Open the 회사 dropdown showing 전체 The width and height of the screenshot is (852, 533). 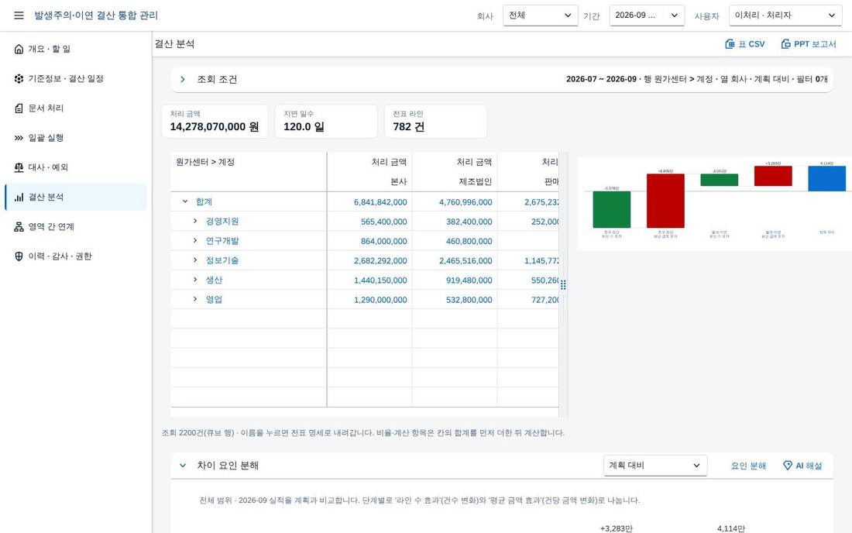coord(540,15)
